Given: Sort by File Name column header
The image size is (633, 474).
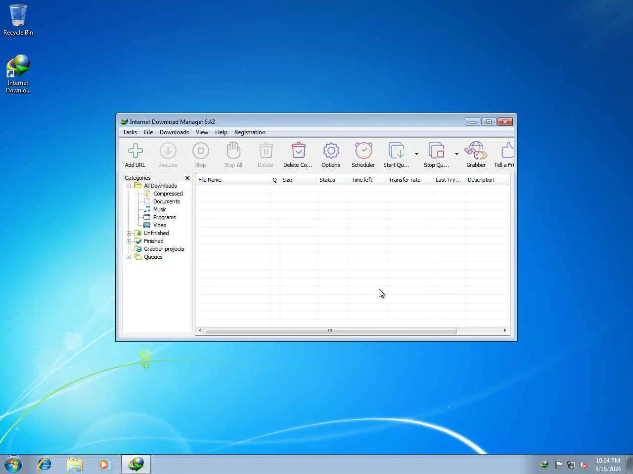Looking at the screenshot, I should (x=232, y=180).
